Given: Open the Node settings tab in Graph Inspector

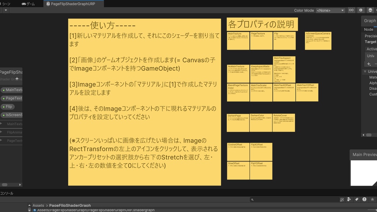Looking at the screenshot, I should pyautogui.click(x=369, y=29).
